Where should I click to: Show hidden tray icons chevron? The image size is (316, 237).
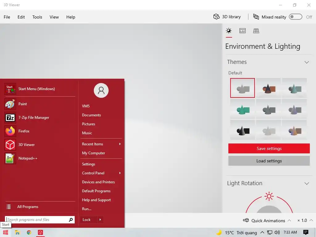pos(262,233)
